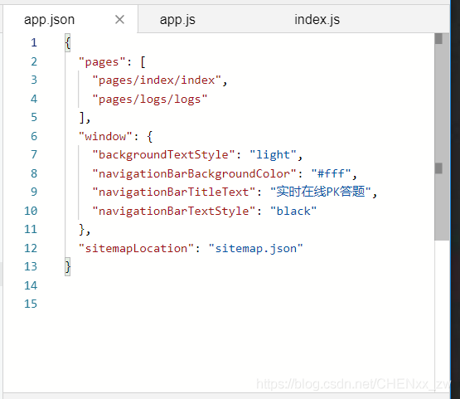Click line number 15 in gutter
Image resolution: width=460 pixels, height=399 pixels.
[31, 304]
